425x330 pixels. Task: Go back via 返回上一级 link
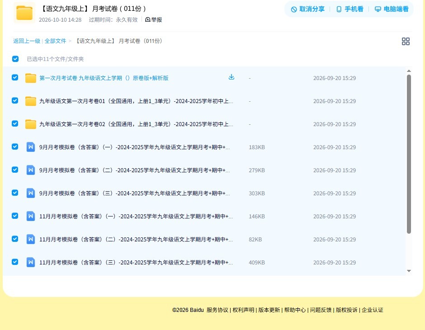tap(27, 41)
